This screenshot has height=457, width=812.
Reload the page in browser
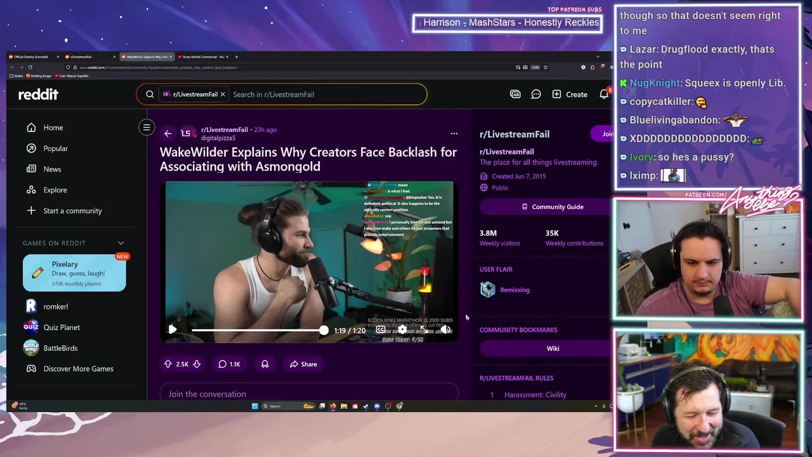pos(30,67)
